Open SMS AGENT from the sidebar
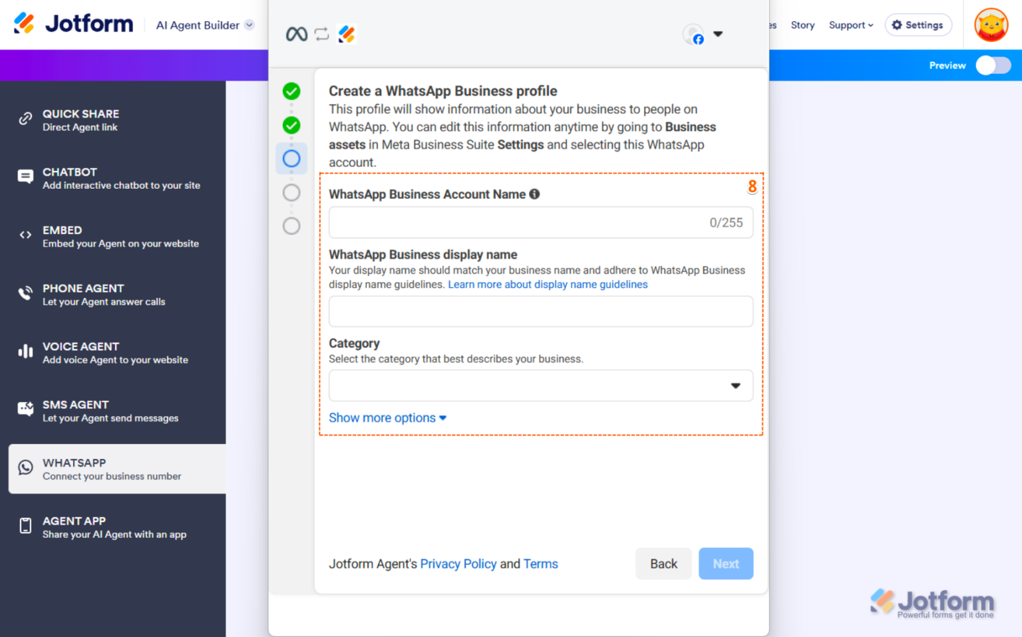 click(25, 409)
